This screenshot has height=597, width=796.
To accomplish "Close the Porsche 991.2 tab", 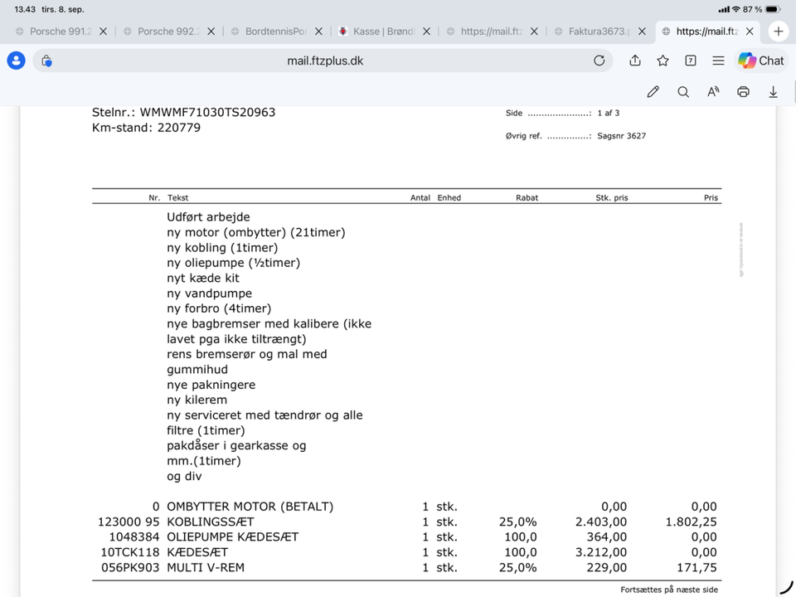I will (103, 32).
